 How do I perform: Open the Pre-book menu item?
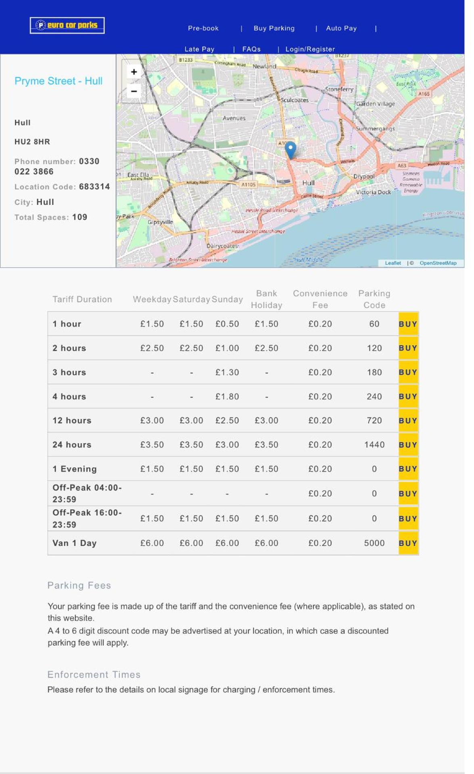[203, 28]
